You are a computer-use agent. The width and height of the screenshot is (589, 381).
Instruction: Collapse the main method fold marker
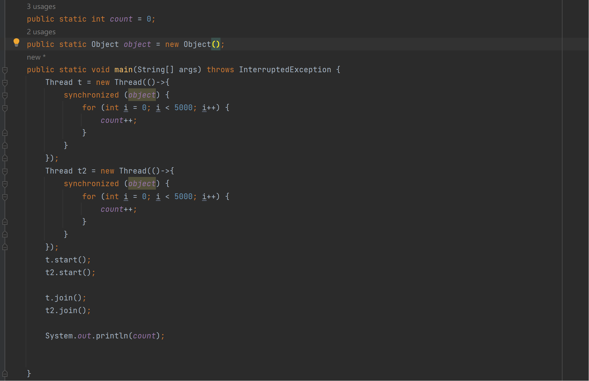pos(5,70)
